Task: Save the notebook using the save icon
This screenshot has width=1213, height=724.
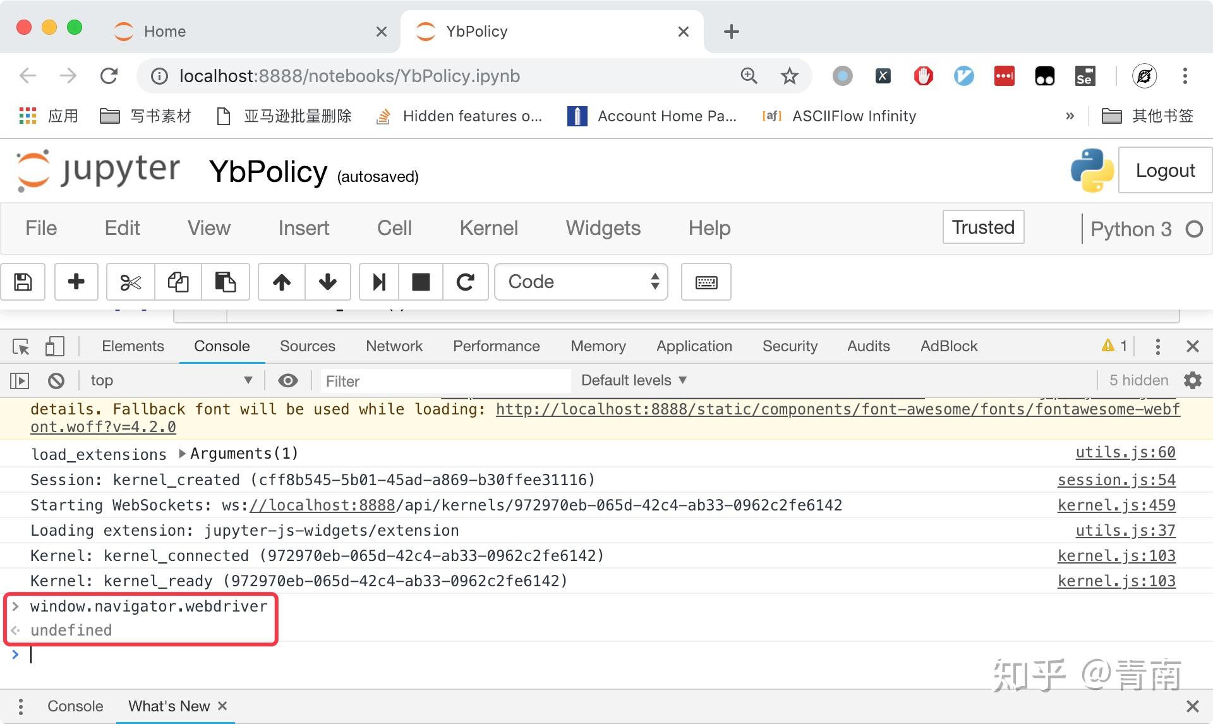Action: click(x=23, y=282)
